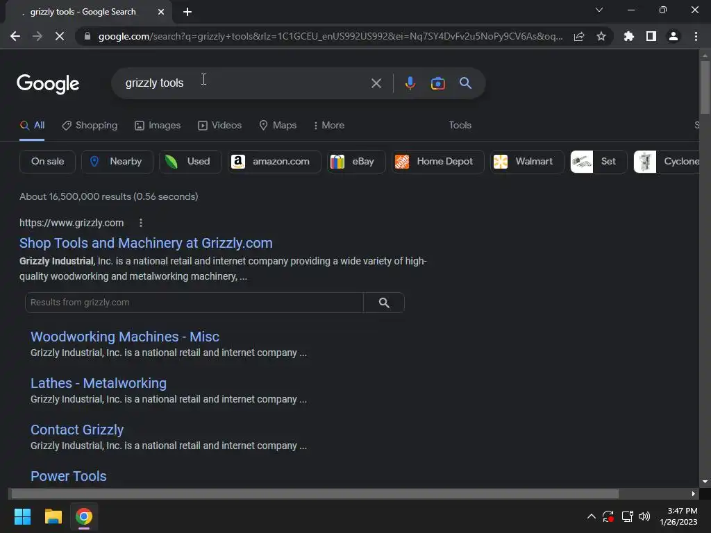The width and height of the screenshot is (711, 533).
Task: Click the share page icon
Action: point(579,36)
